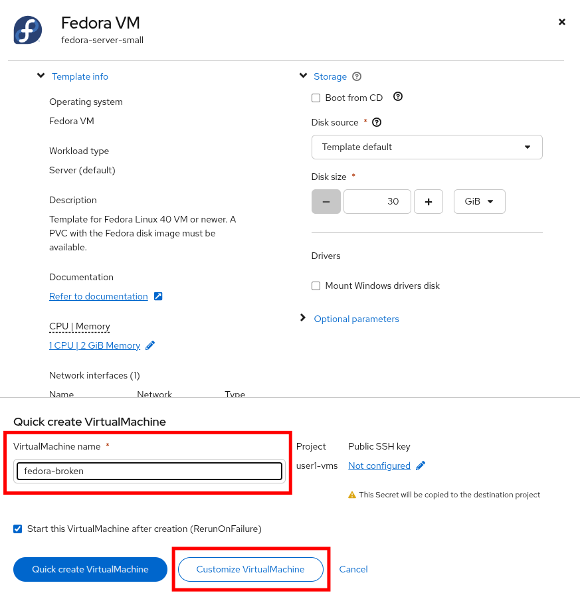Image resolution: width=580 pixels, height=599 pixels.
Task: Click external link icon beside documentation
Action: click(x=158, y=296)
